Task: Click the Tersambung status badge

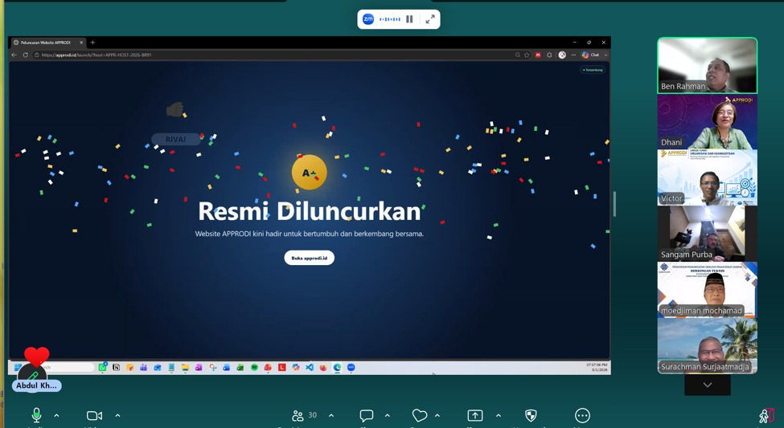Action: (593, 70)
